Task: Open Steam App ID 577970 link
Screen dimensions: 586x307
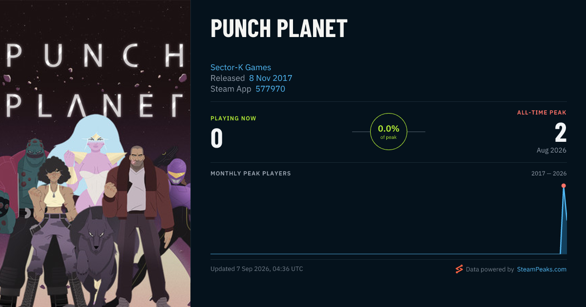Action: [271, 89]
